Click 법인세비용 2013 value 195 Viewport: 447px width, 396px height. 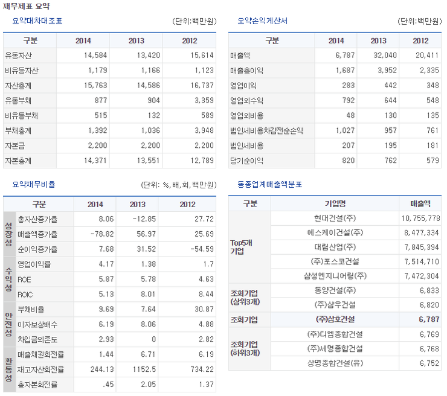[391, 145]
